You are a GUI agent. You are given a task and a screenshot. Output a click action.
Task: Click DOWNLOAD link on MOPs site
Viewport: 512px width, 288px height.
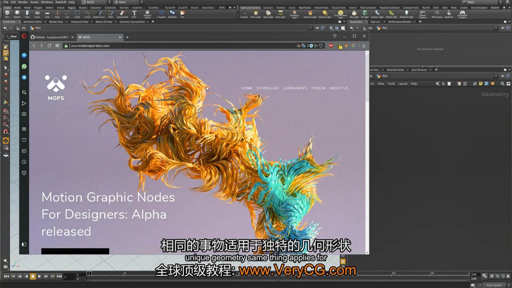coord(267,88)
